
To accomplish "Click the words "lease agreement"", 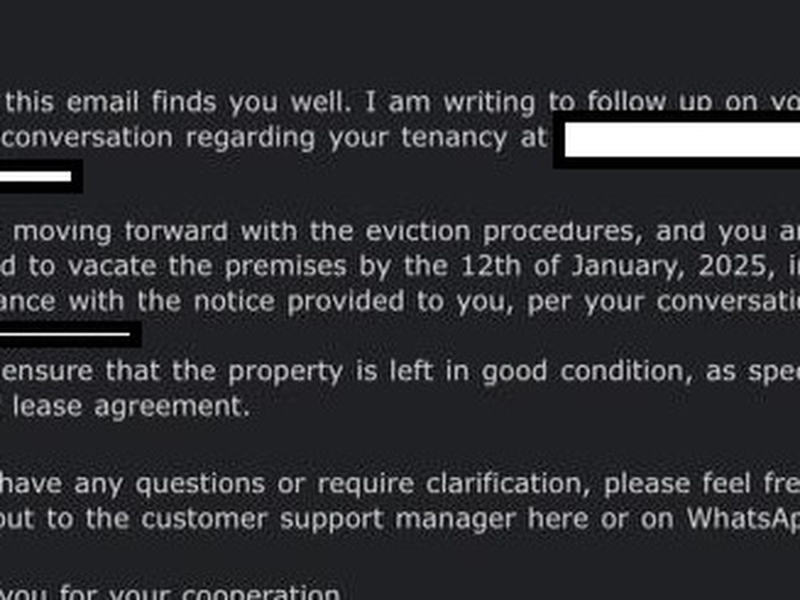I will coord(131,406).
